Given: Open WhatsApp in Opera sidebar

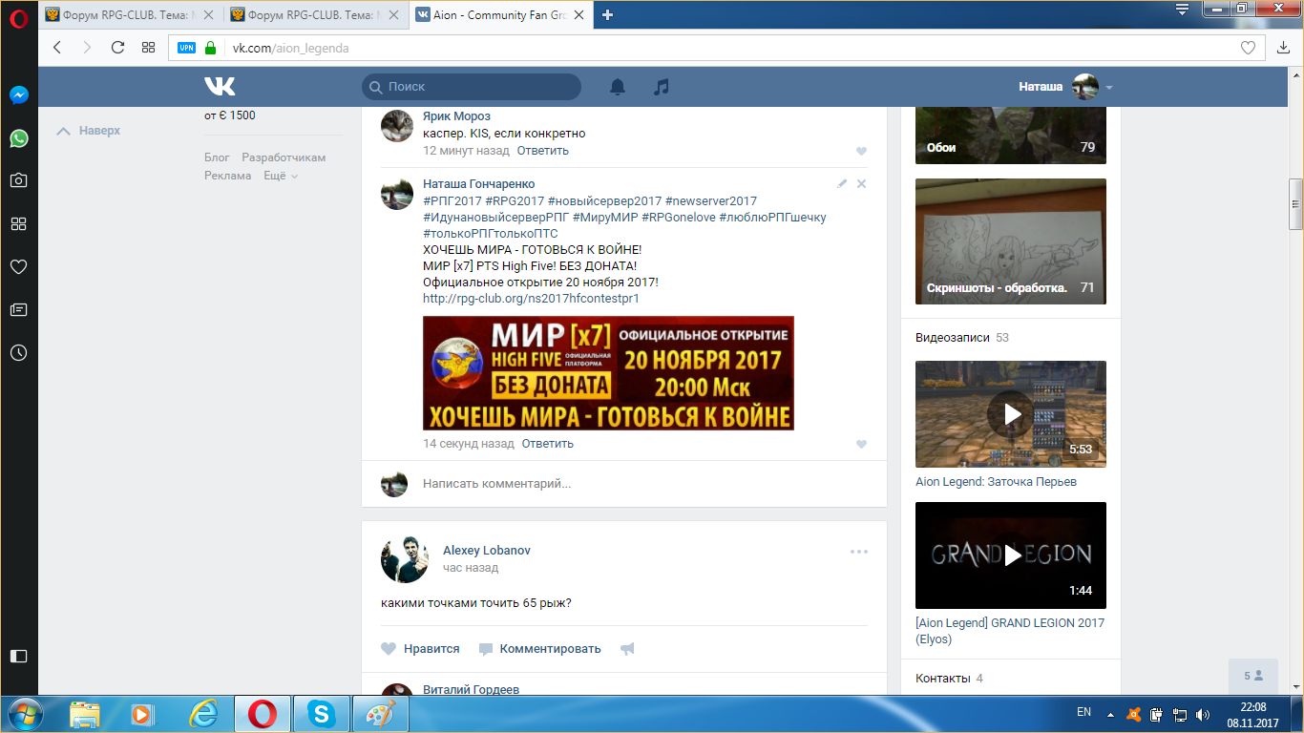Looking at the screenshot, I should (18, 138).
